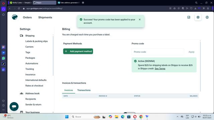
Task: Click the settings sidebar scrollbar
Action: pos(53,56)
